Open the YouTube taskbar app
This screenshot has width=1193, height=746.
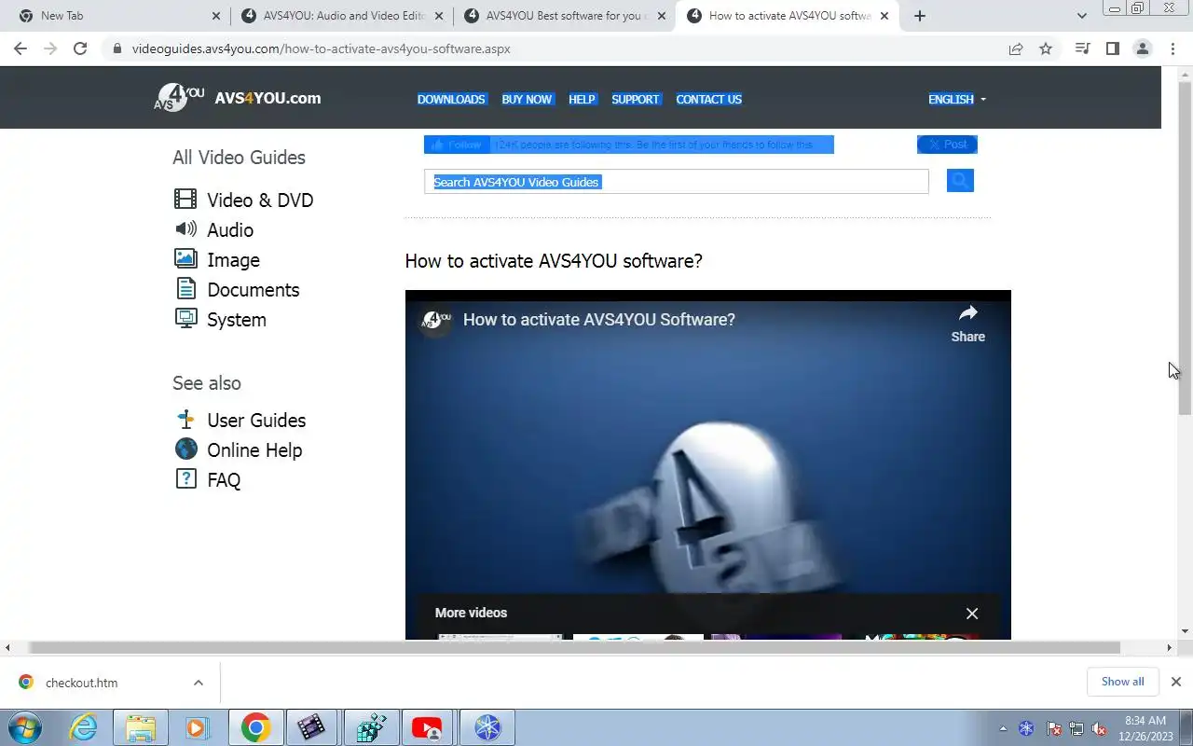coord(426,727)
